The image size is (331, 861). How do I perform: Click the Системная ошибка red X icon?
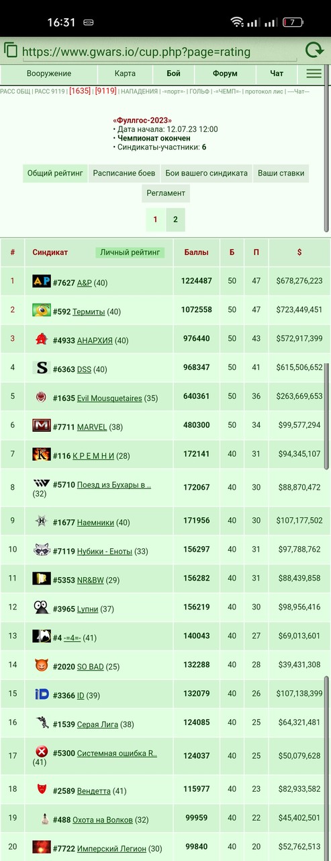[x=42, y=751]
